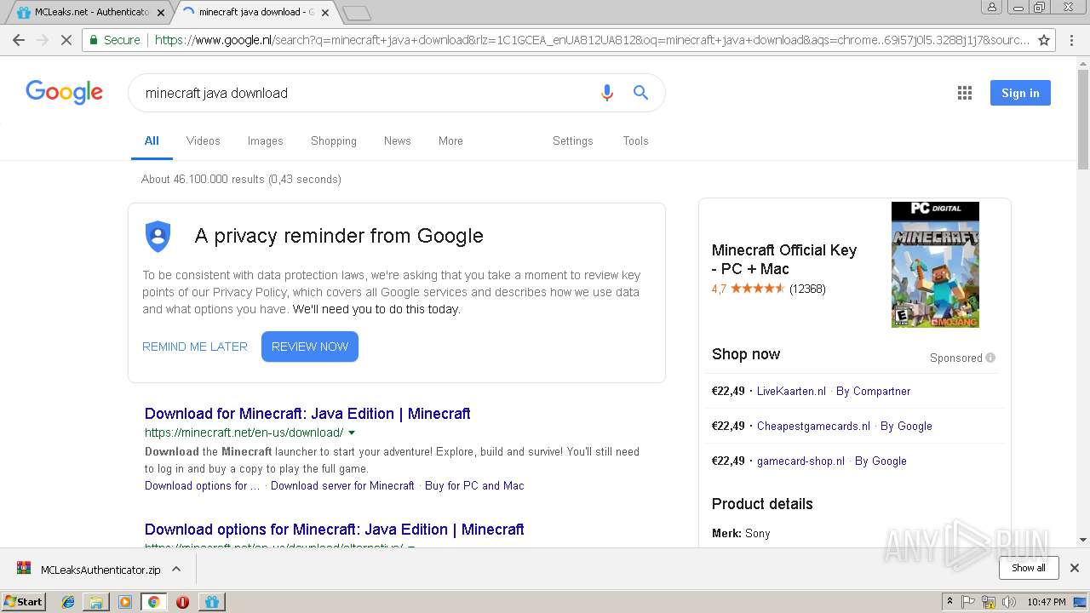Click the 12368 reviews star rating
Image resolution: width=1090 pixels, height=613 pixels.
[769, 289]
